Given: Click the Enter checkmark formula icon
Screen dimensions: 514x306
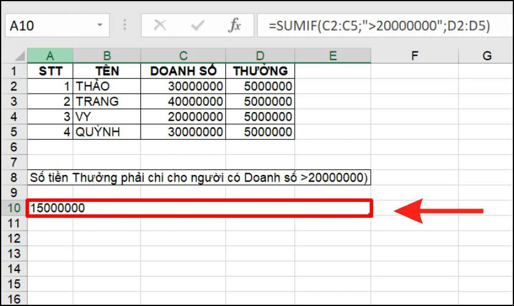Looking at the screenshot, I should coord(197,25).
